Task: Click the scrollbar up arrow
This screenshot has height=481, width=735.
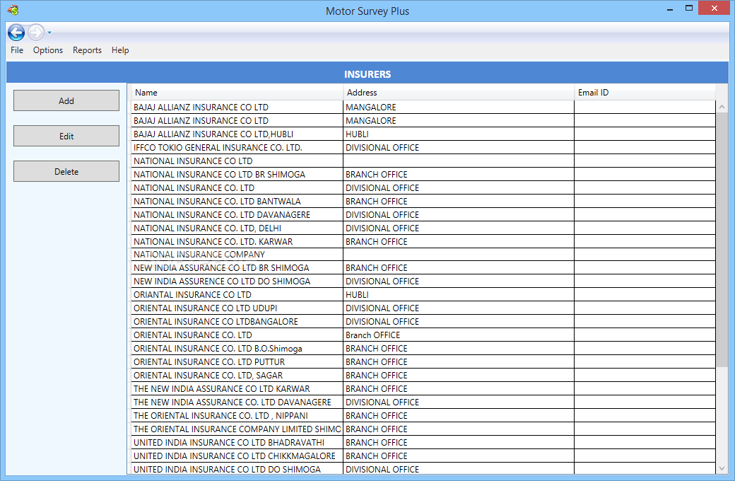Action: click(x=722, y=107)
